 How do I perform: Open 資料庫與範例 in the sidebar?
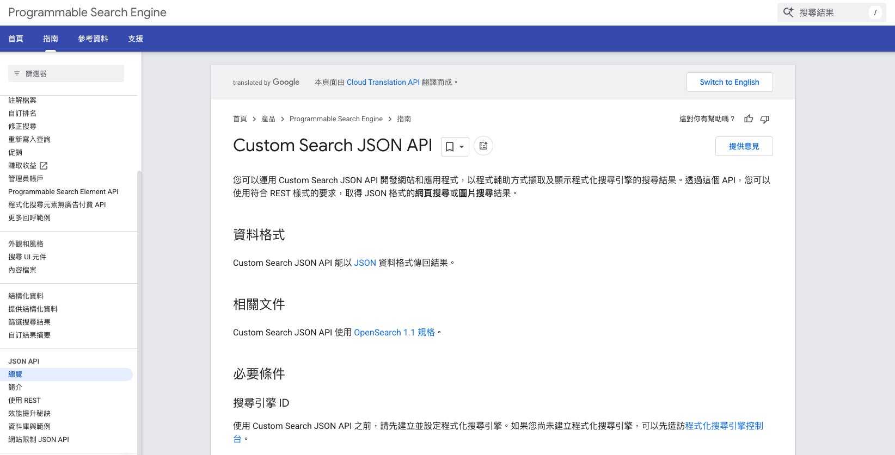29,427
